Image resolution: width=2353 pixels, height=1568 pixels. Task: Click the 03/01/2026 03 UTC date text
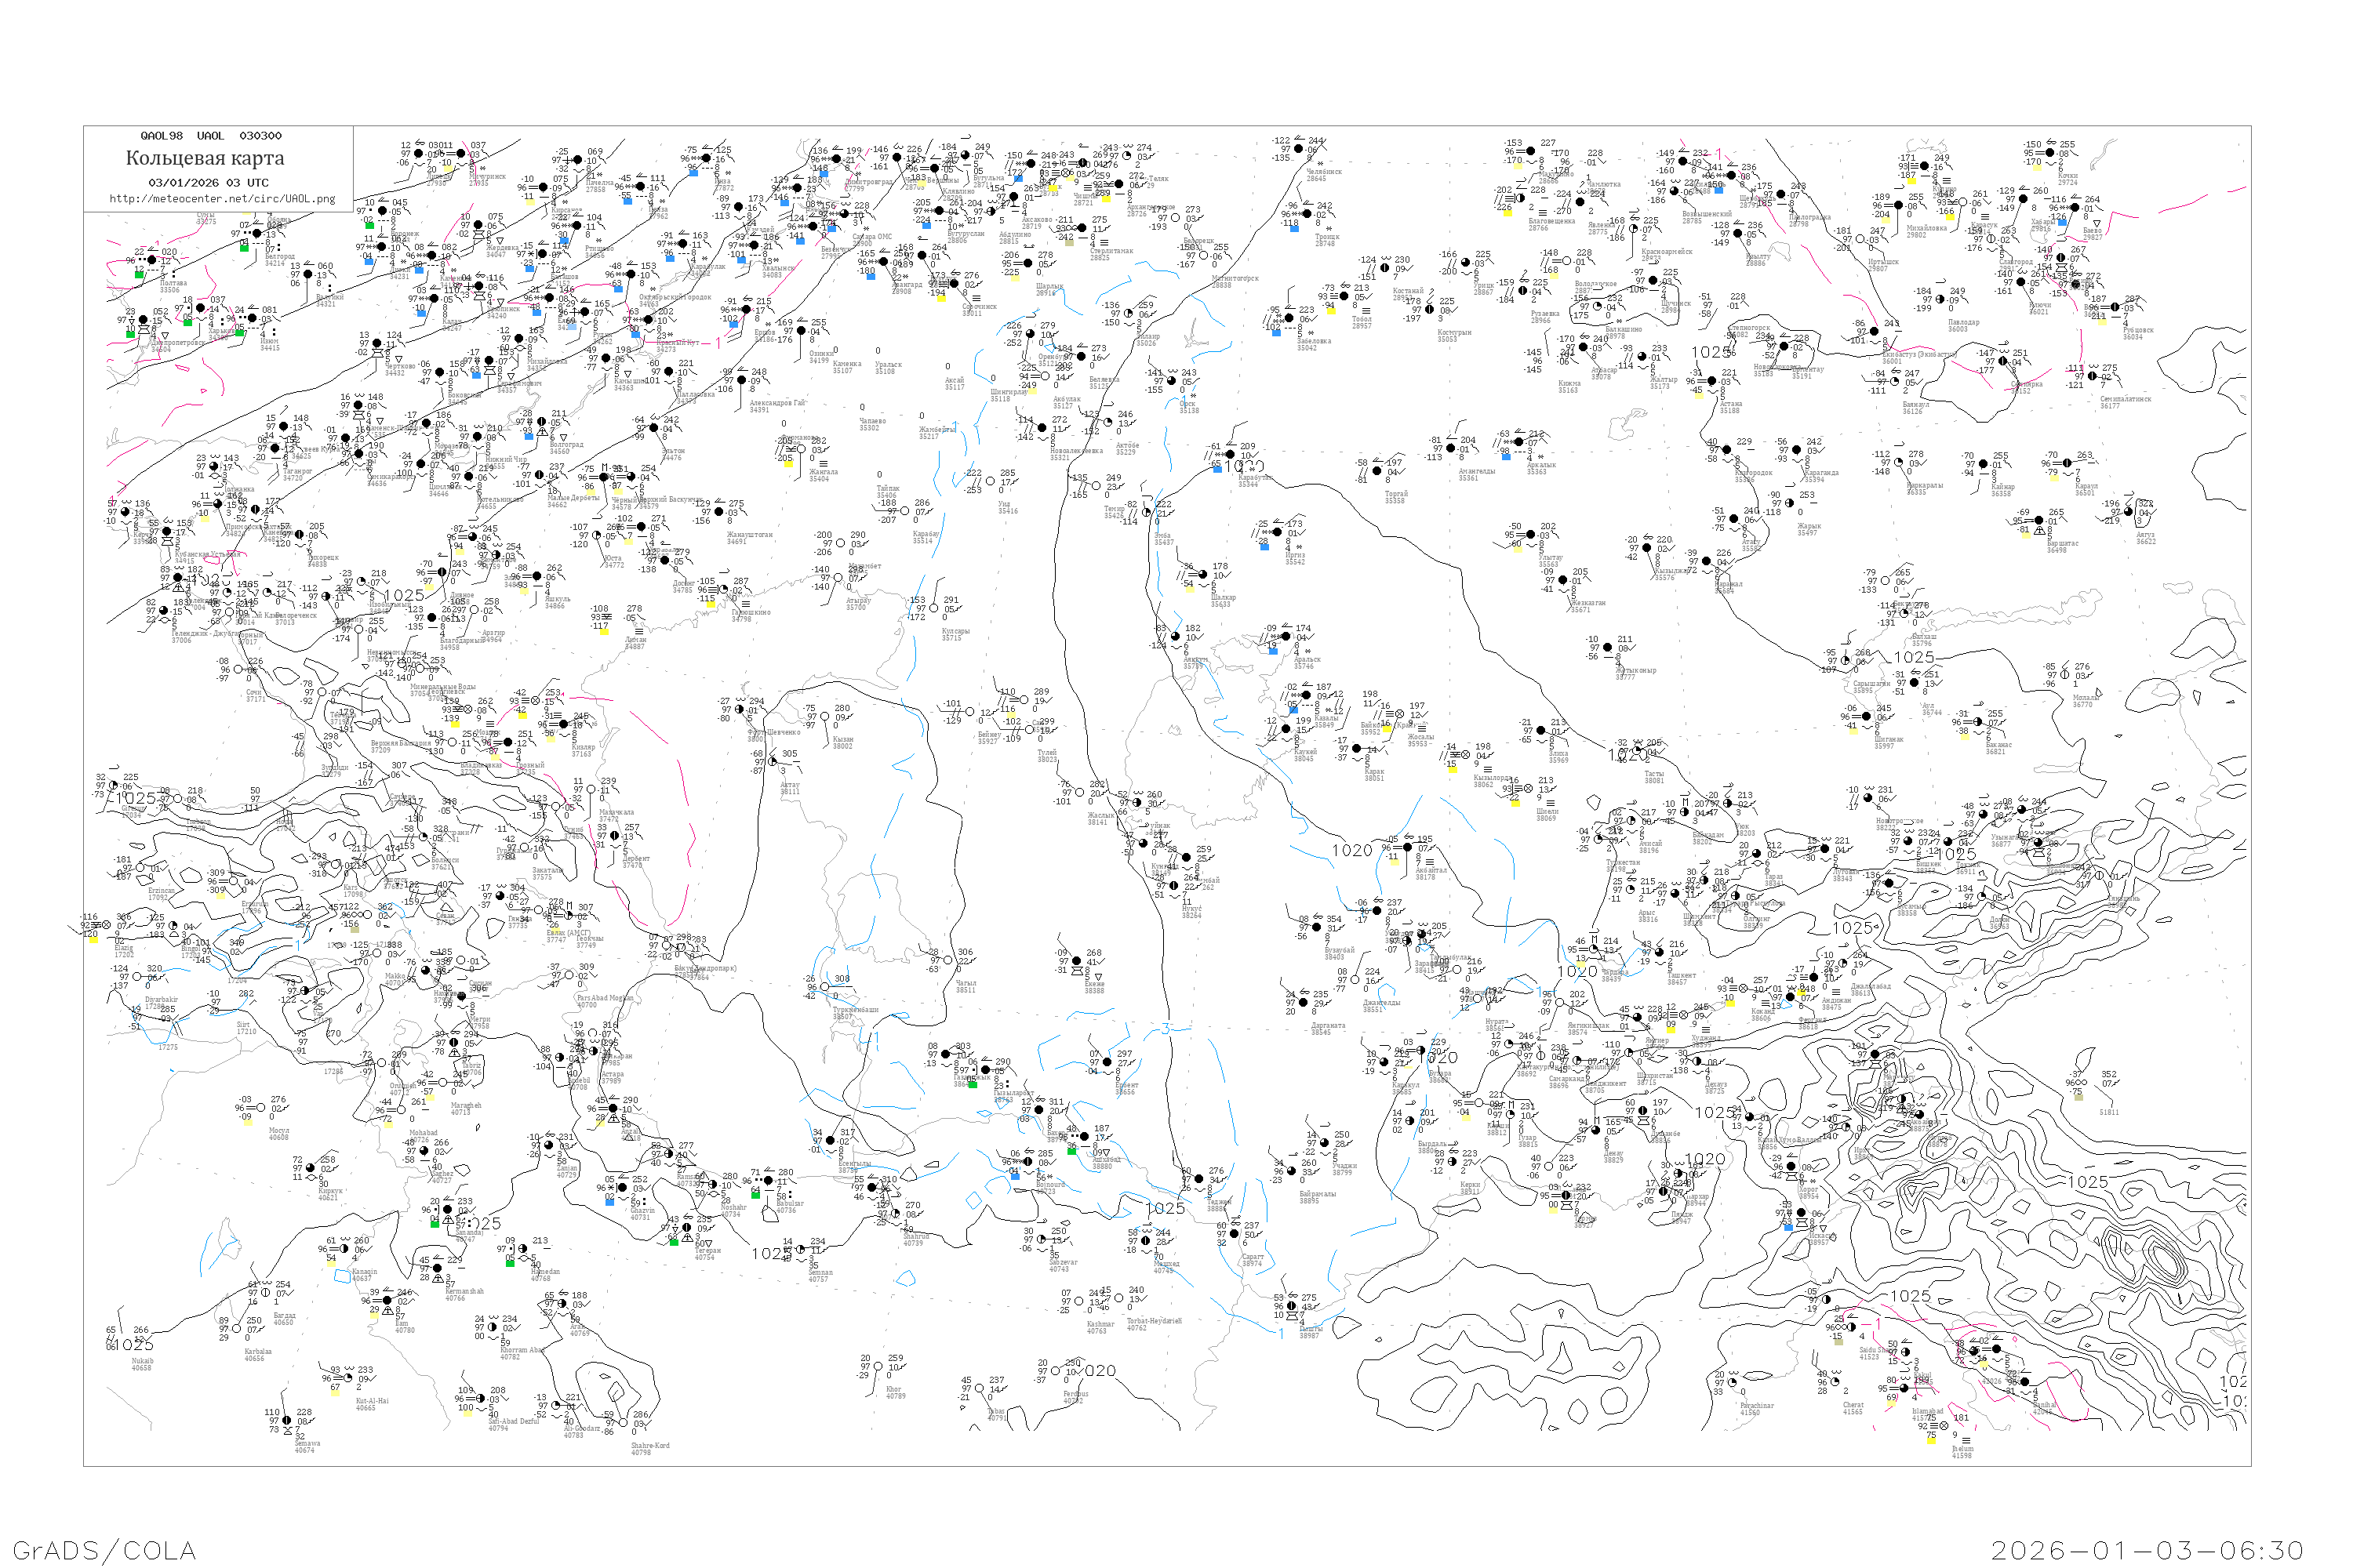208,183
